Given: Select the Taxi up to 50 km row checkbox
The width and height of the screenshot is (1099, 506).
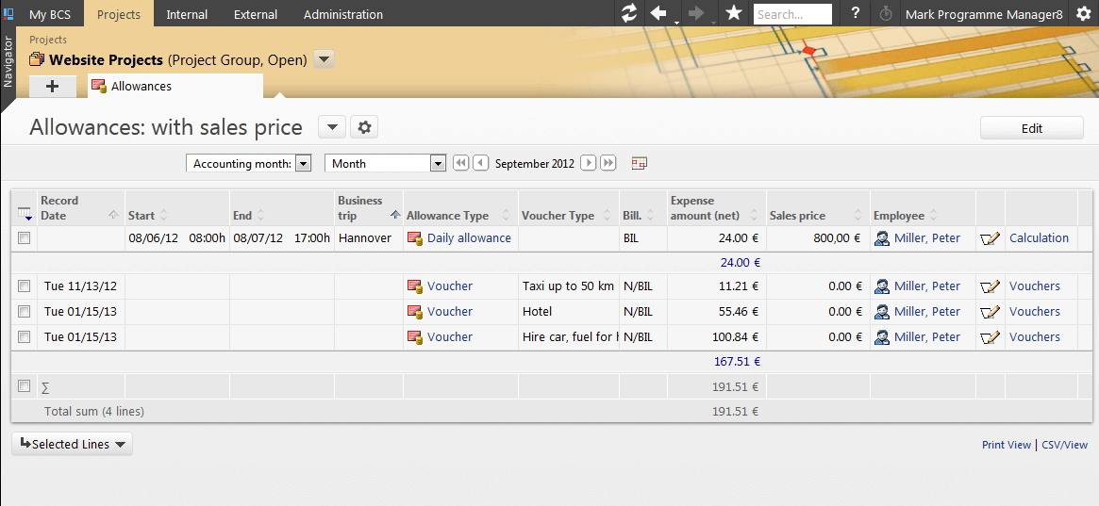Looking at the screenshot, I should tap(25, 286).
